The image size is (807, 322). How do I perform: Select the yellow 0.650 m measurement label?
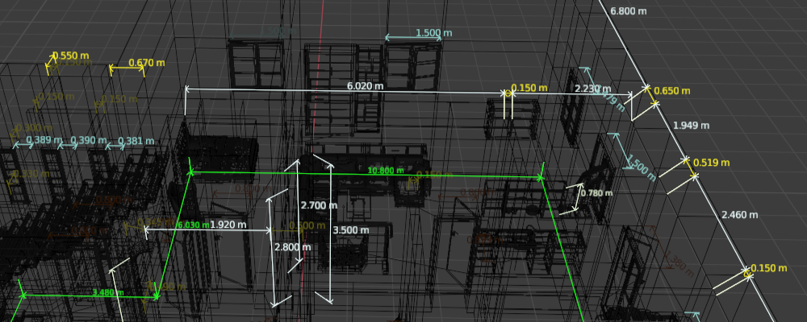click(671, 91)
